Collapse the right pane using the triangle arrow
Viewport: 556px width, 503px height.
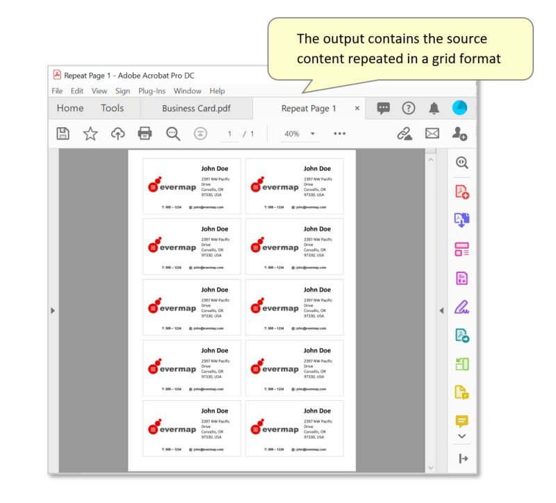point(441,311)
